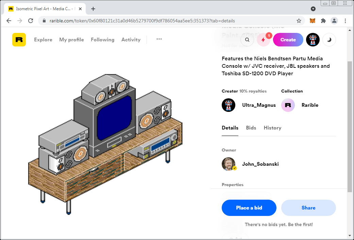The width and height of the screenshot is (354, 240).
Task: Toggle dark mode moon icon
Action: tap(329, 40)
